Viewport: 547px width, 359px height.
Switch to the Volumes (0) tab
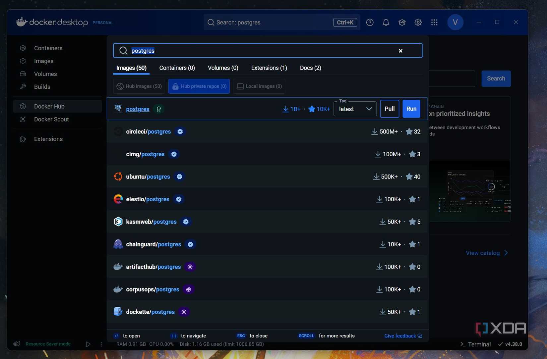[223, 68]
